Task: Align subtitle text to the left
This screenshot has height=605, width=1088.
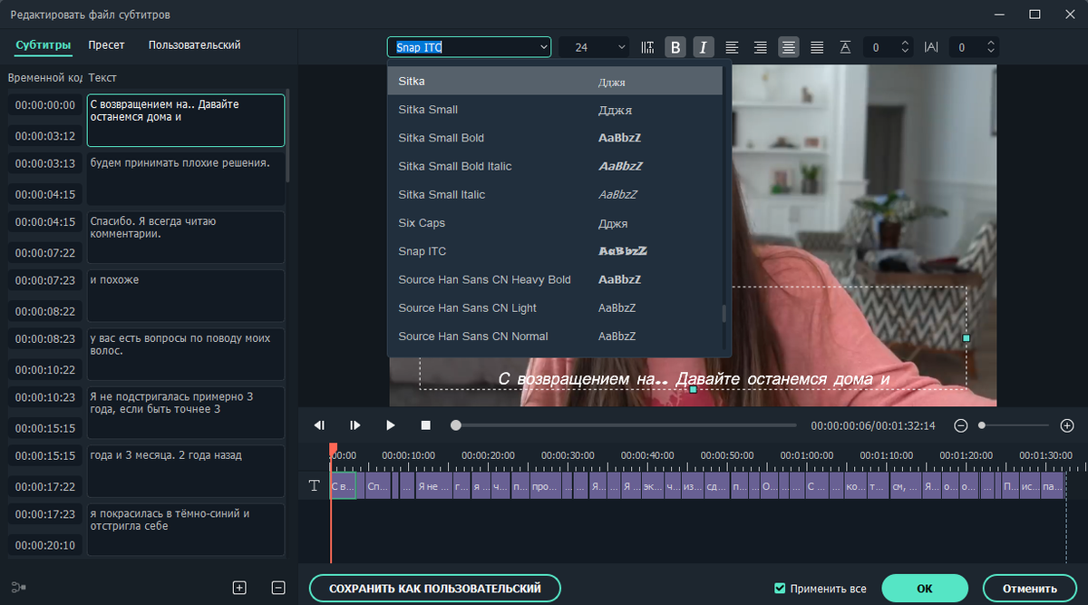Action: point(732,47)
